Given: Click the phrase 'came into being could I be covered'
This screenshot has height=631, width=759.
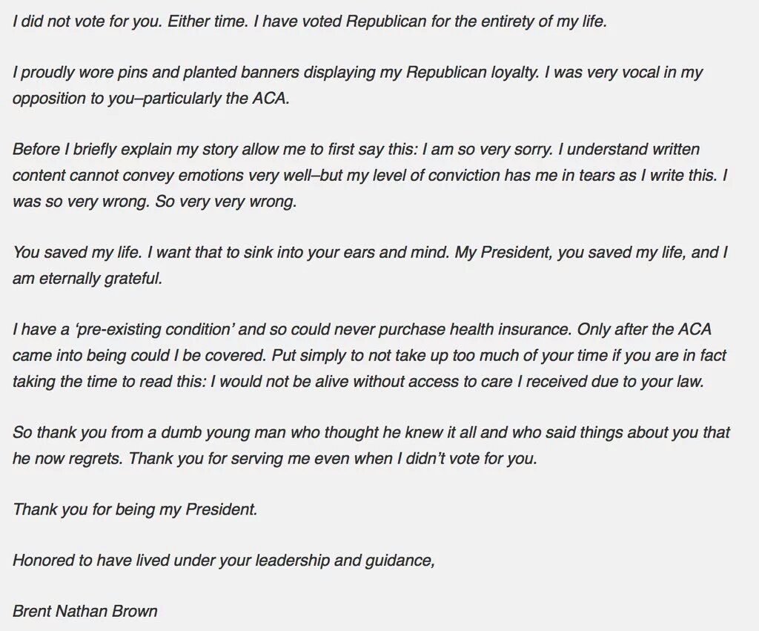Looking at the screenshot, I should [139, 355].
